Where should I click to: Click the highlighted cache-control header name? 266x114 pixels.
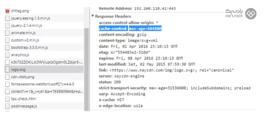(x=113, y=29)
